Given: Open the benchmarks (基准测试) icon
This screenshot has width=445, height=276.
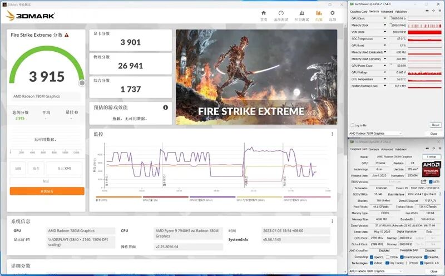Looking at the screenshot, I should coord(281,13).
